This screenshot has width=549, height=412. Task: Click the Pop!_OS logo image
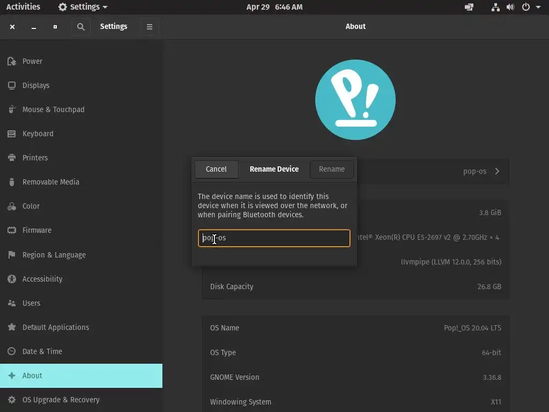[355, 100]
